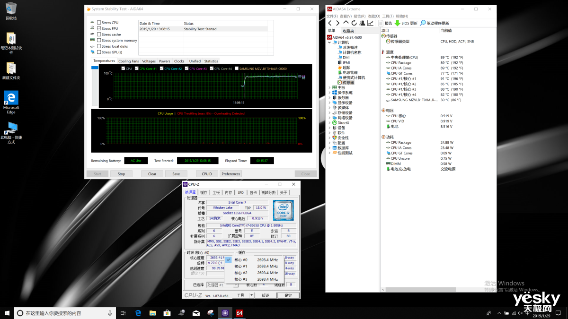Click the 验证 button in CPU-Z
The height and width of the screenshot is (319, 568).
click(x=266, y=295)
